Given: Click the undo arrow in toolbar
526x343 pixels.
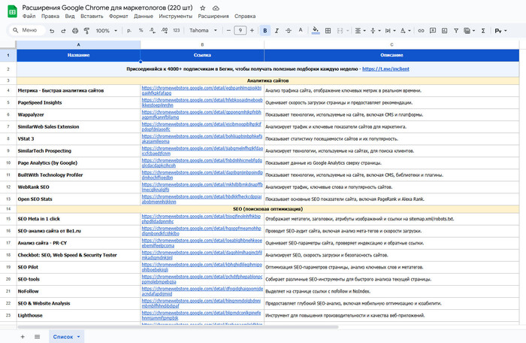Looking at the screenshot, I should pyautogui.click(x=51, y=31).
